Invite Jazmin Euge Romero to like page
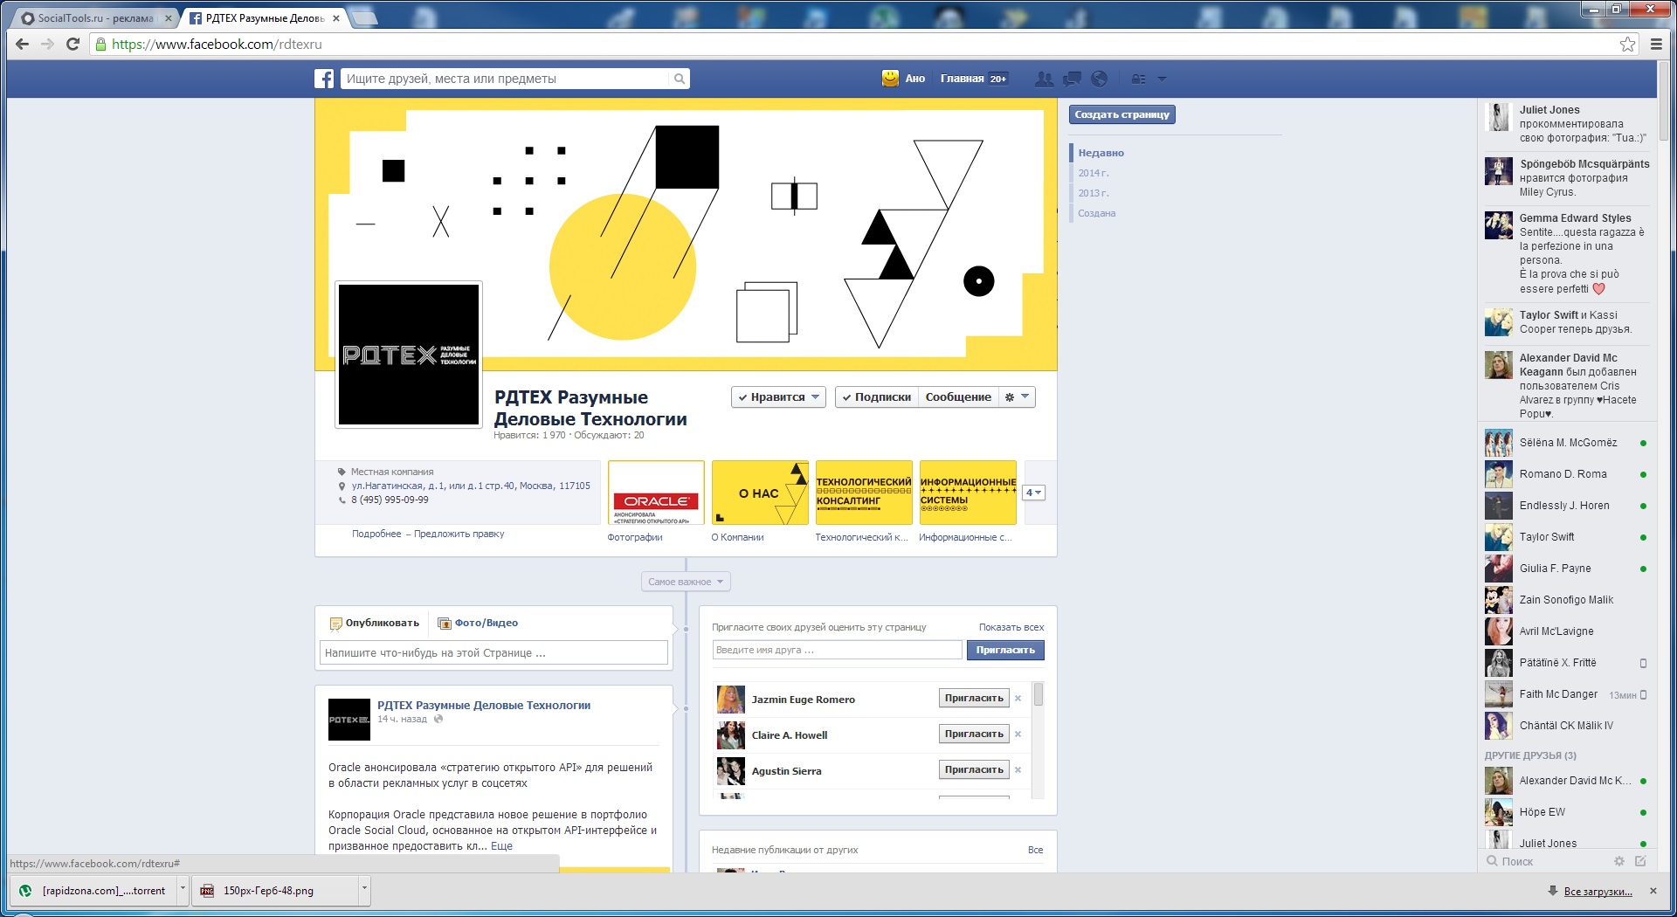Viewport: 1677px width, 917px height. pos(974,698)
